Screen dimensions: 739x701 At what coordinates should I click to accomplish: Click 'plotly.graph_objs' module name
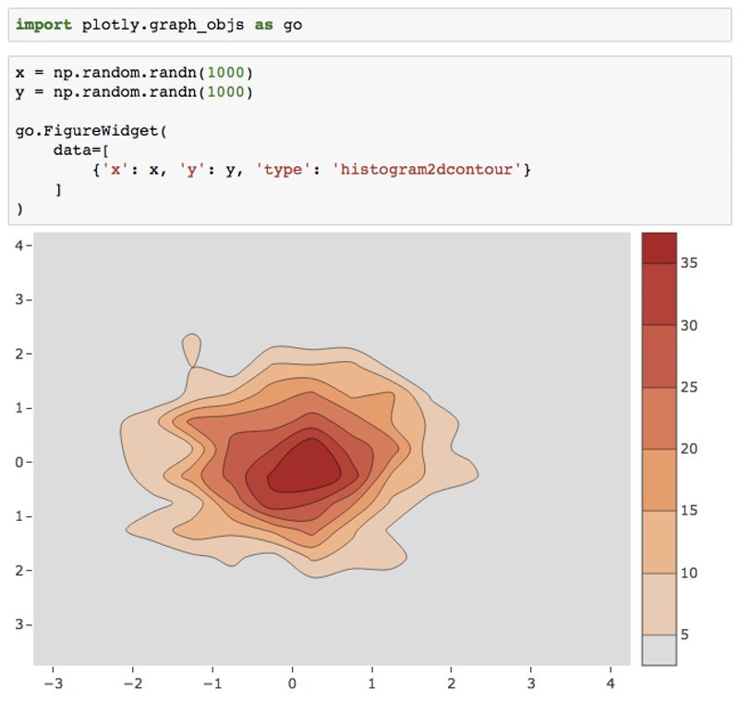(164, 25)
